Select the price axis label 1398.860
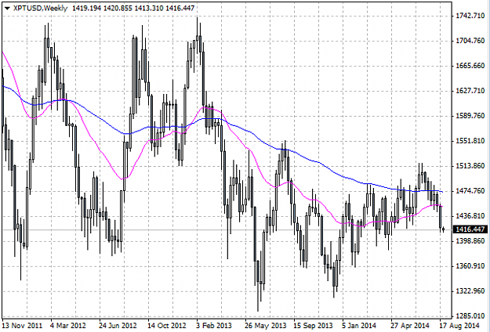The width and height of the screenshot is (490, 332). pos(470,241)
